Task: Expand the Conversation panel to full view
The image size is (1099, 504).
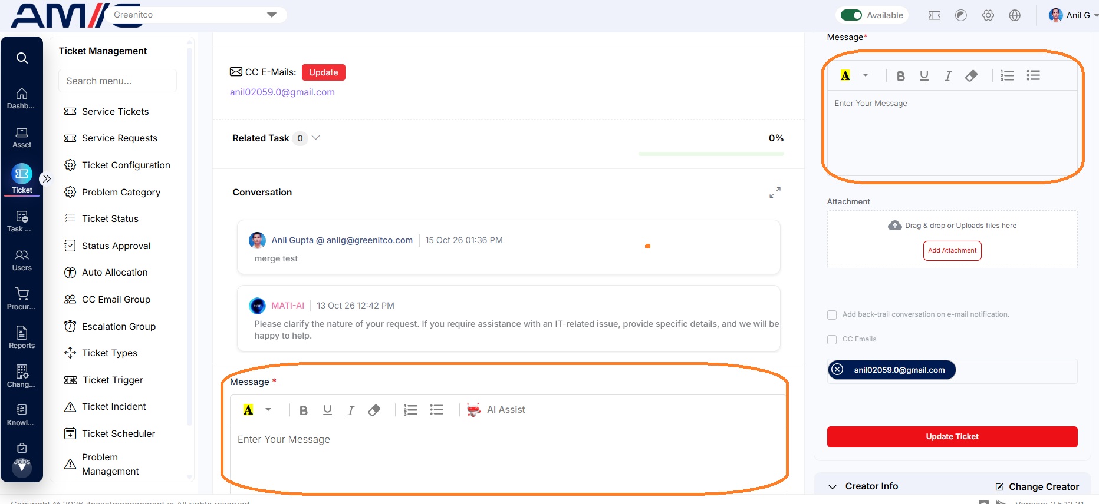Action: coord(775,193)
